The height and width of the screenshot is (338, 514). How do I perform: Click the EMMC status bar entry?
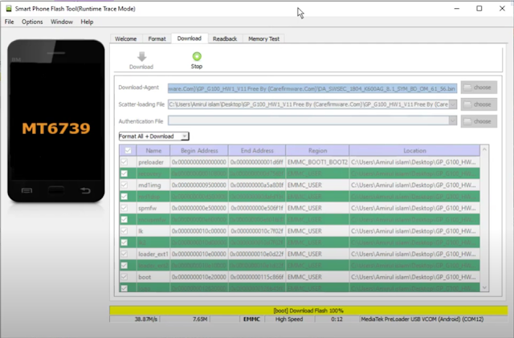tap(251, 319)
